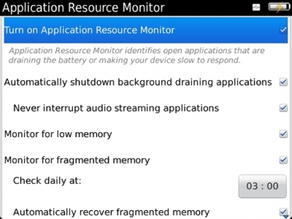Uncheck Automatically recover fragmented memory

pyautogui.click(x=283, y=212)
